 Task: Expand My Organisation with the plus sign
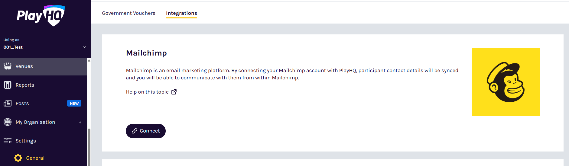pyautogui.click(x=80, y=122)
